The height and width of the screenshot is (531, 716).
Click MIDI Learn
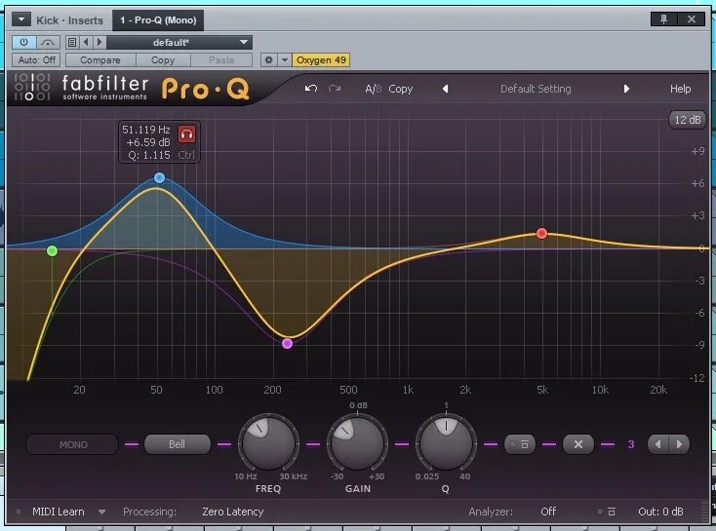coord(58,512)
